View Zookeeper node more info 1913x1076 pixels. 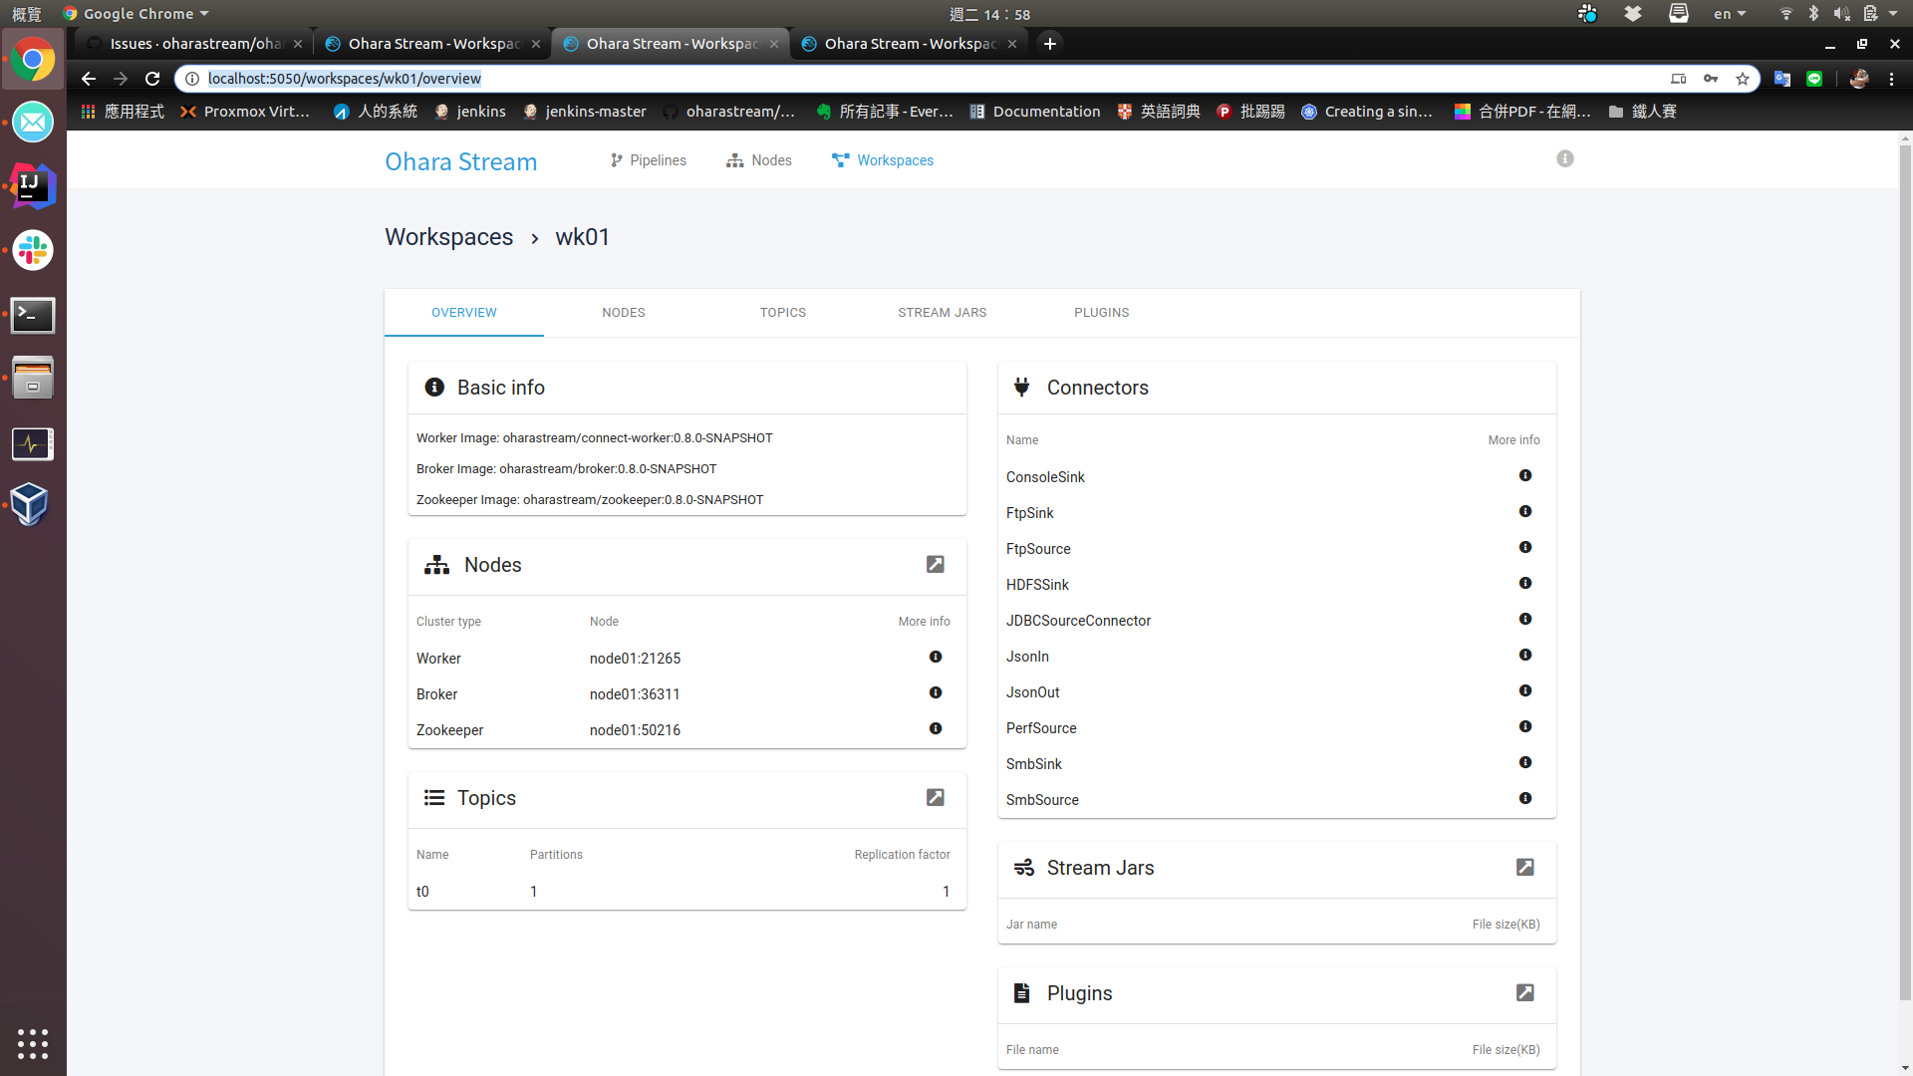[935, 729]
